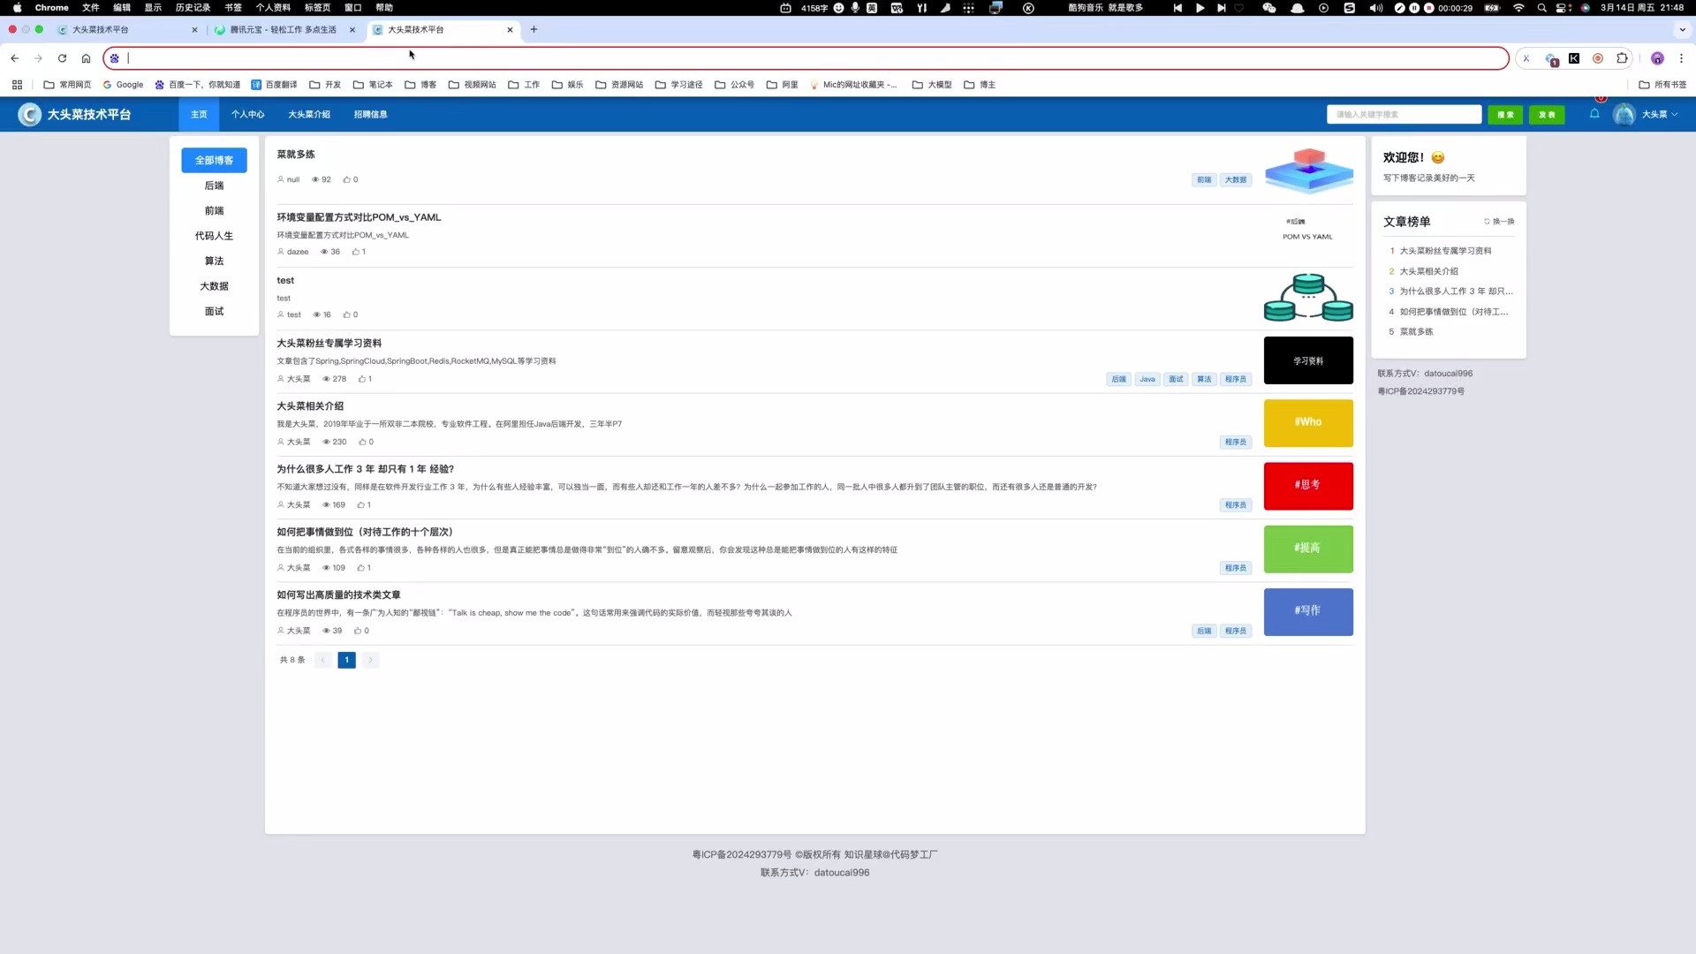Reload the page with the refresh icon
1696x954 pixels.
coord(62,58)
